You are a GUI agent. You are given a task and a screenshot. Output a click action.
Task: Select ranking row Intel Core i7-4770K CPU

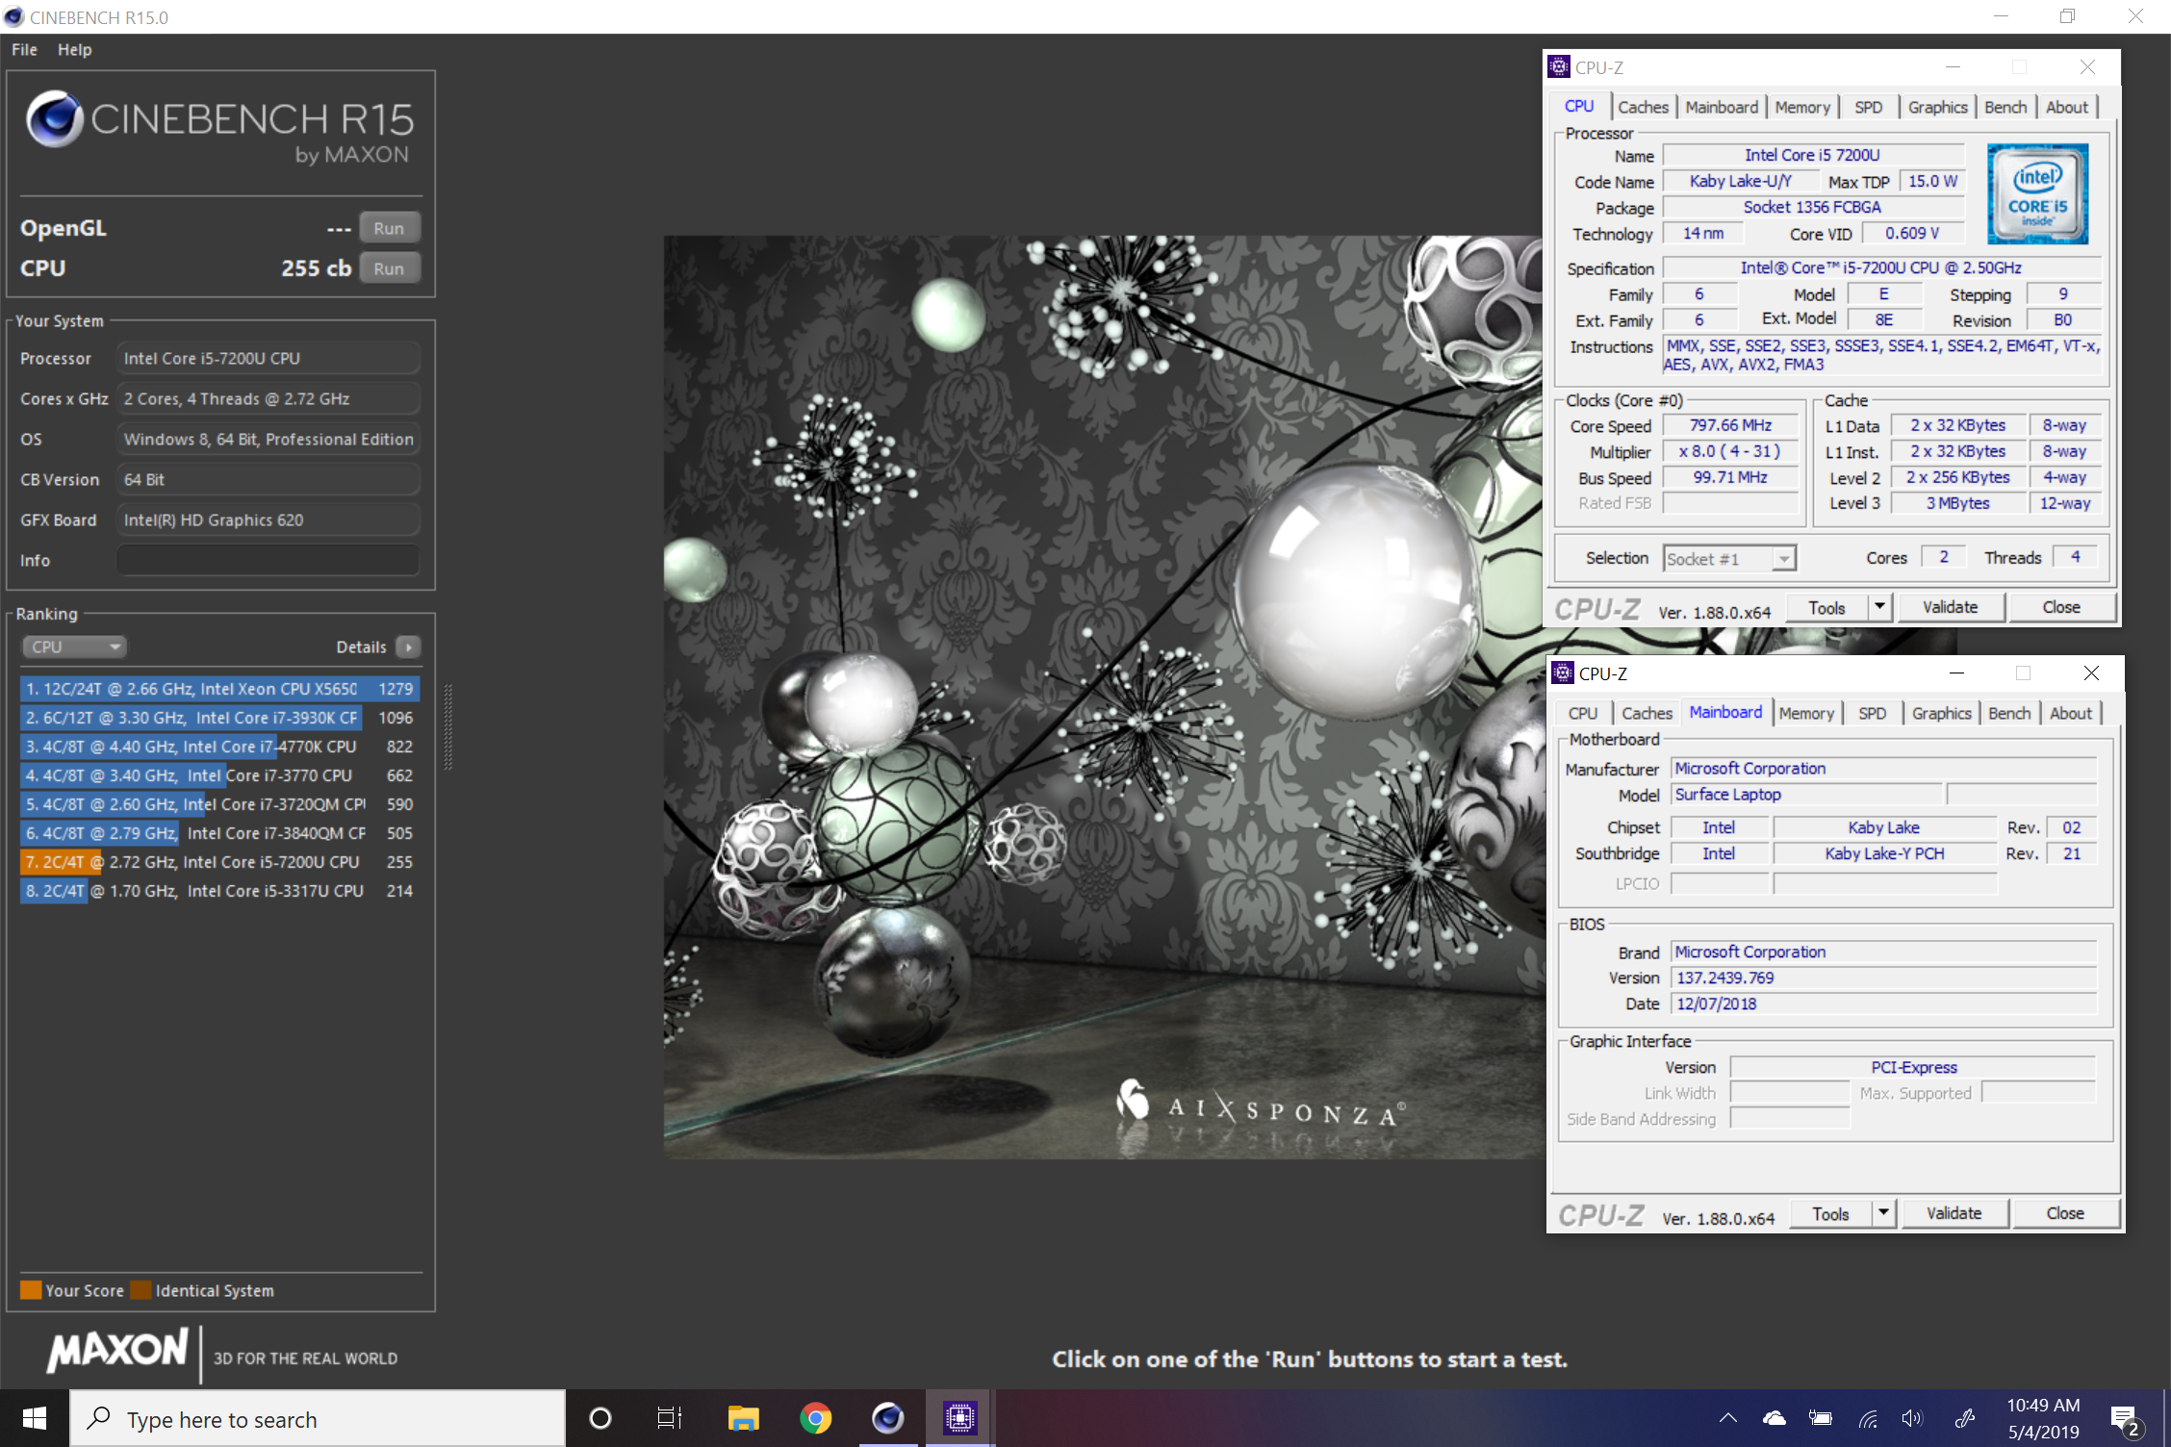pos(219,747)
